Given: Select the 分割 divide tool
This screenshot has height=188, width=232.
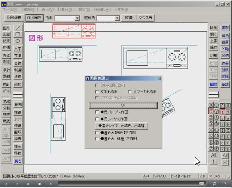Looking at the screenshot, I should click(x=6, y=108).
